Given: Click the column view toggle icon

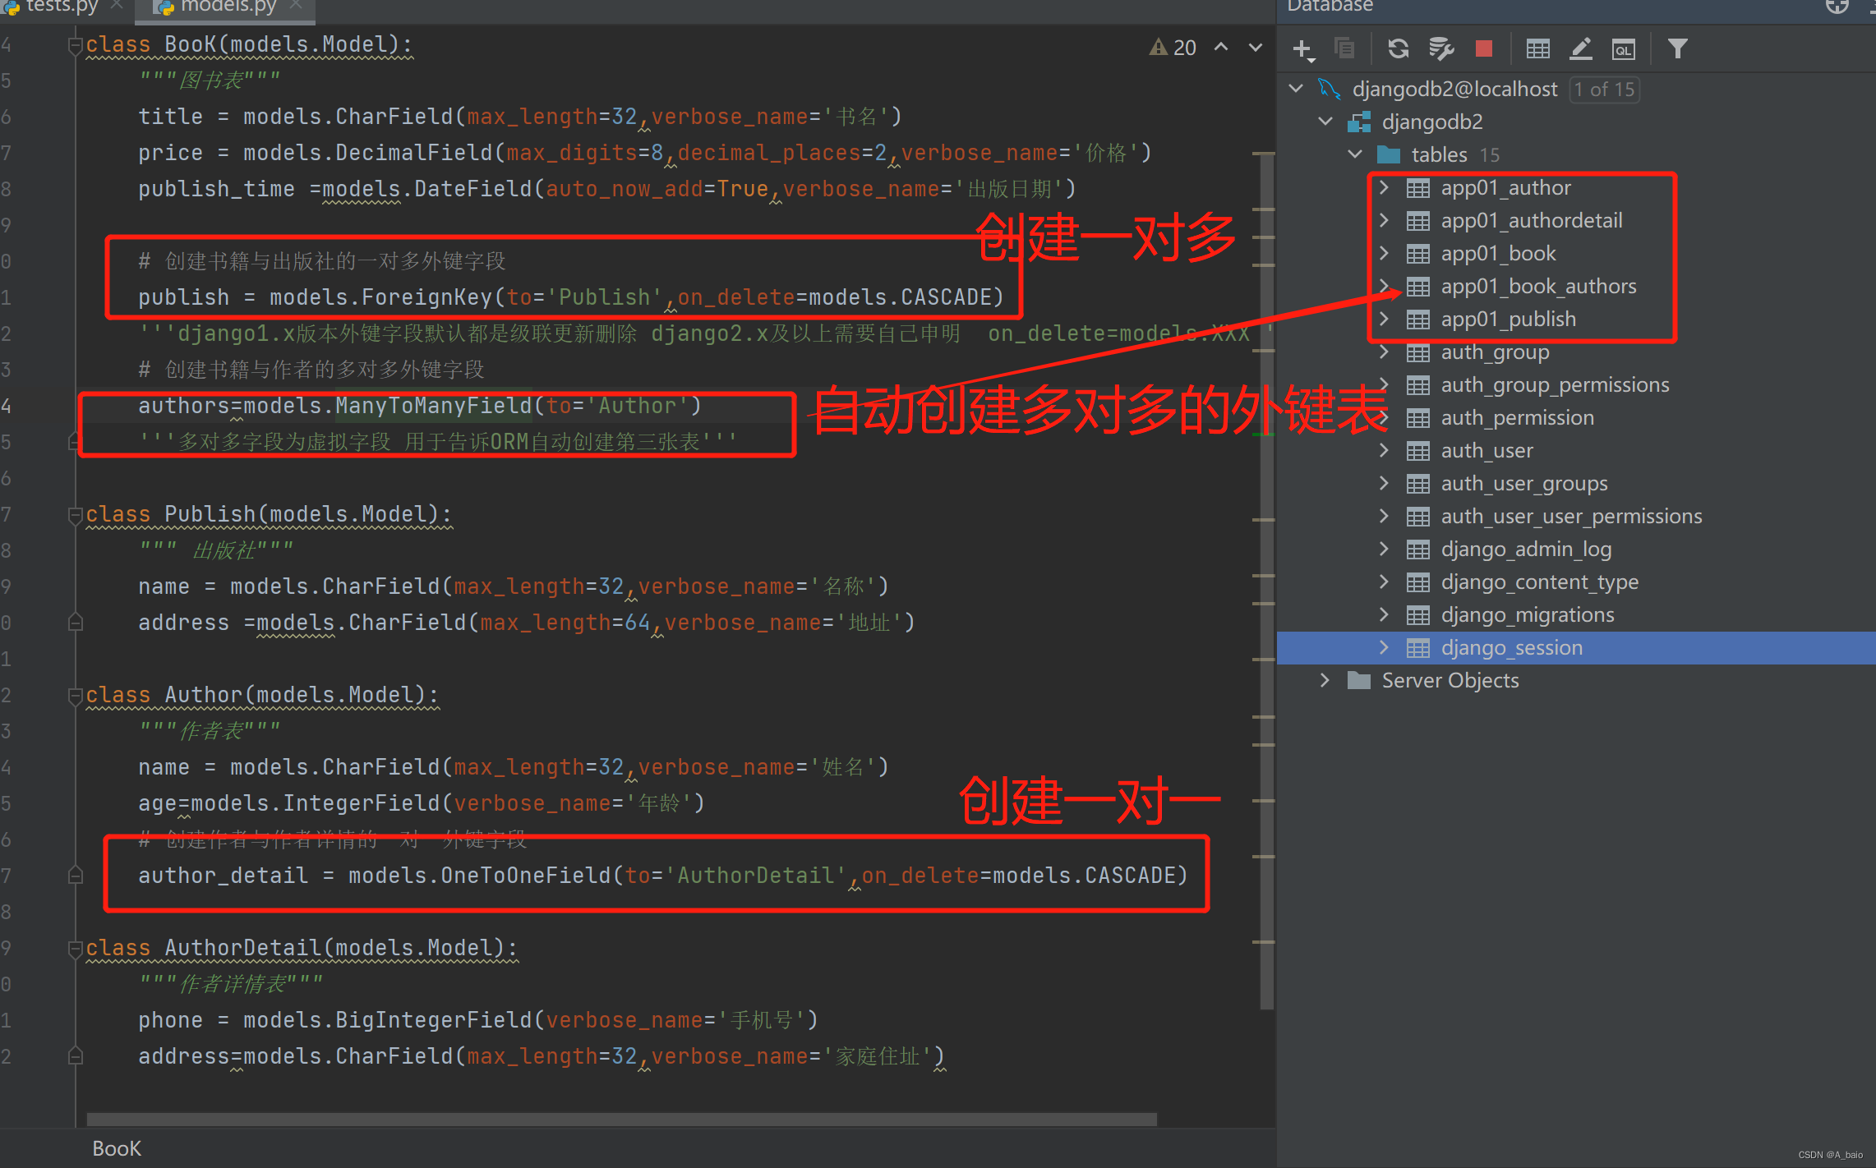Looking at the screenshot, I should click(x=1538, y=50).
